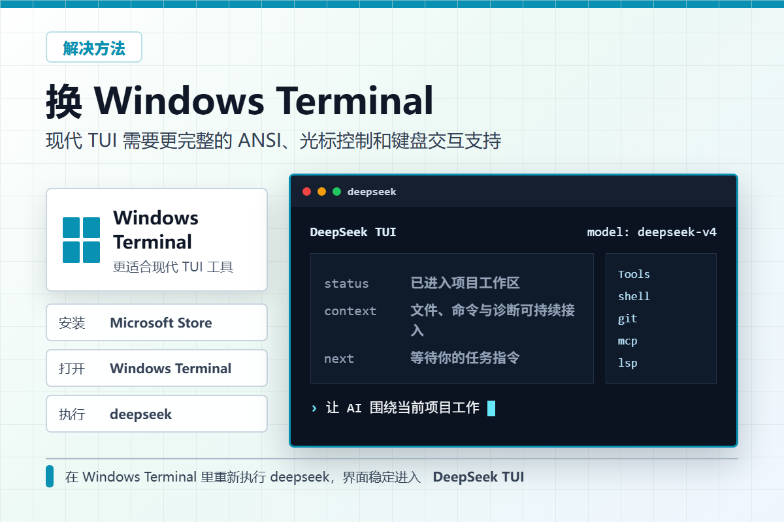
Task: Click the cyan block cursor in the prompt
Action: [491, 408]
